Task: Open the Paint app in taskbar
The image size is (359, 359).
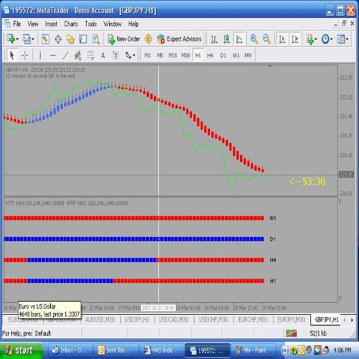Action: coord(252,350)
